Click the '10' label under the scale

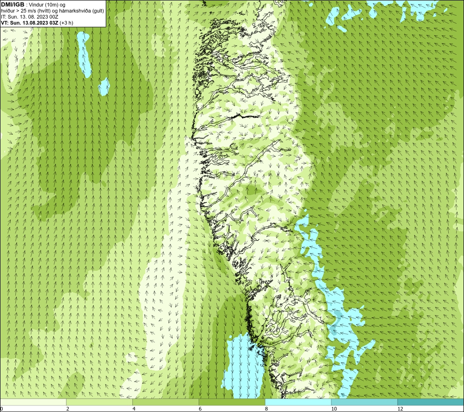334,409
